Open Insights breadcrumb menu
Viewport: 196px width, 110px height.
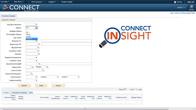point(52,2)
